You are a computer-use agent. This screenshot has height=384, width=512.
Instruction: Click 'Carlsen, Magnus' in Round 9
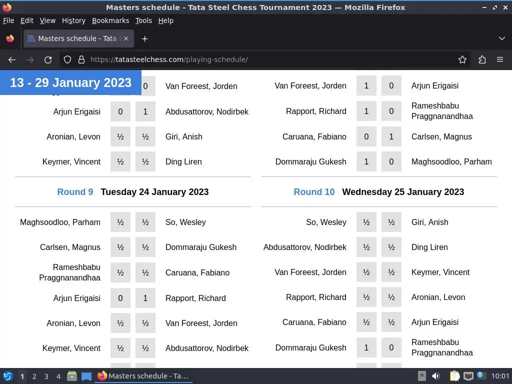70,247
